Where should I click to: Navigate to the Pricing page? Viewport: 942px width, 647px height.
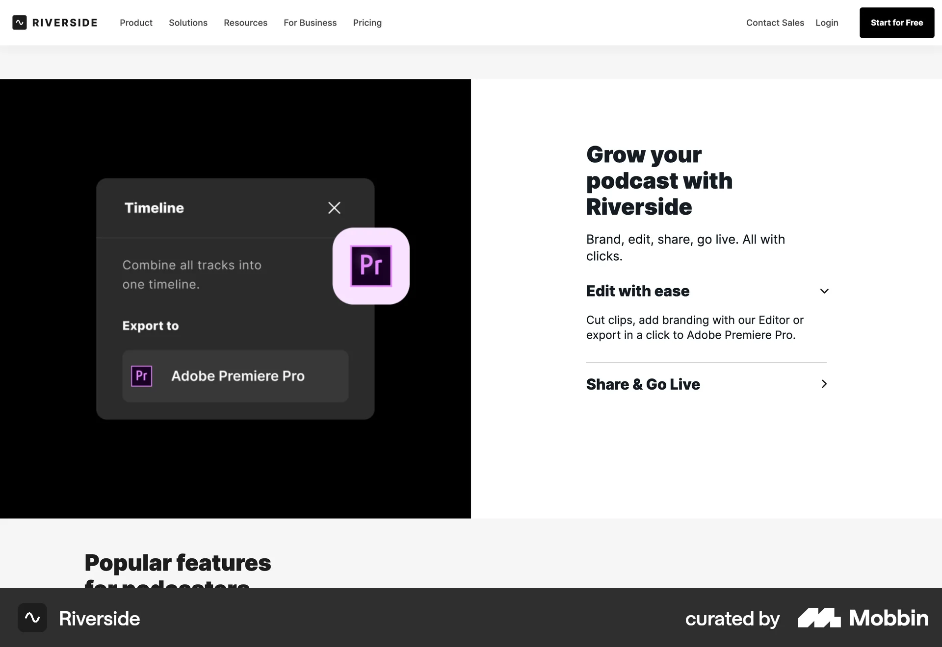click(367, 23)
